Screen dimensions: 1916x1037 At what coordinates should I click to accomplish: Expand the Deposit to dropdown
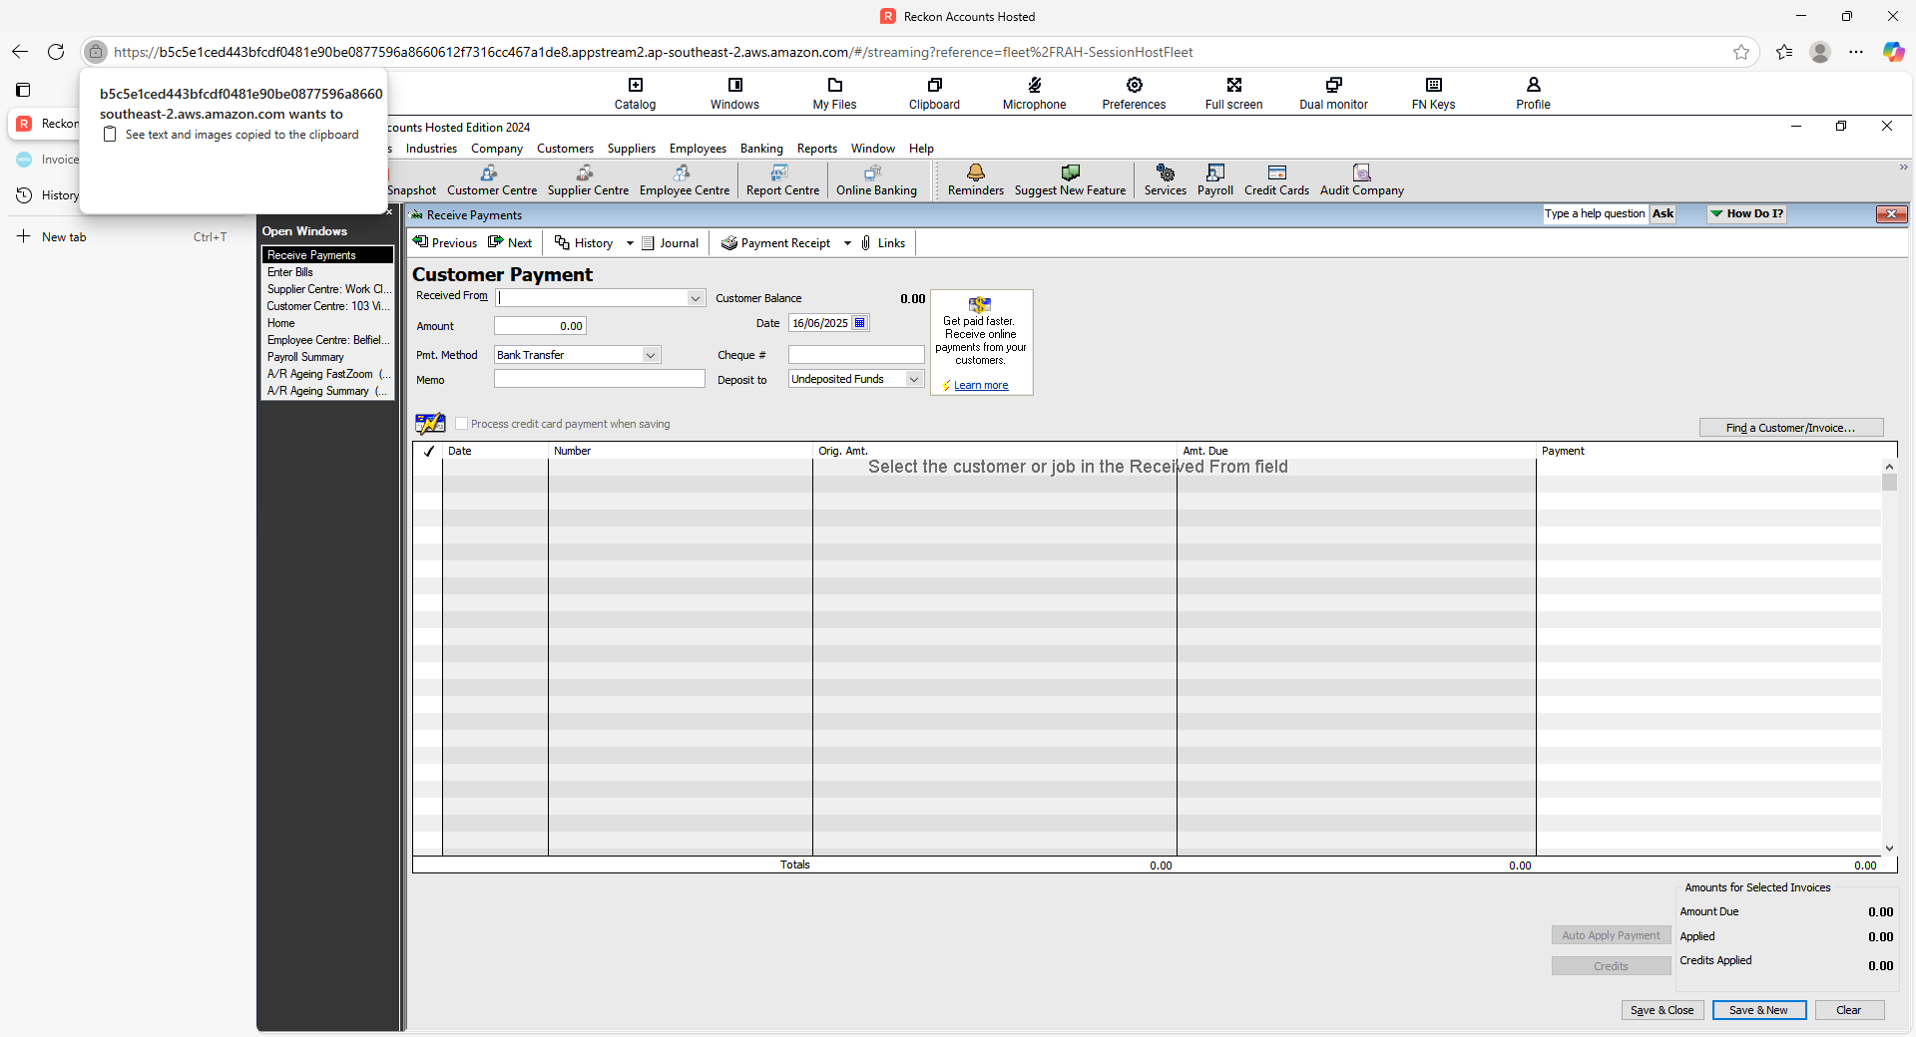point(913,379)
